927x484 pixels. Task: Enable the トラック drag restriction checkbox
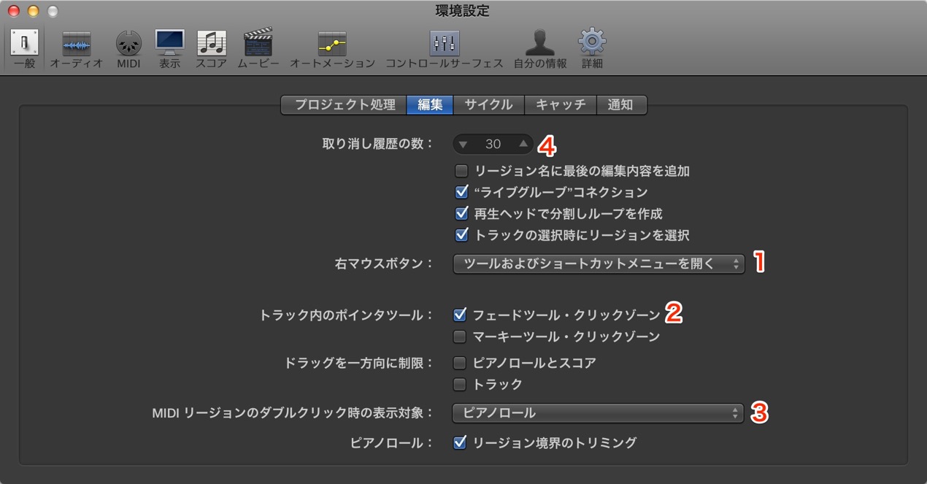460,384
